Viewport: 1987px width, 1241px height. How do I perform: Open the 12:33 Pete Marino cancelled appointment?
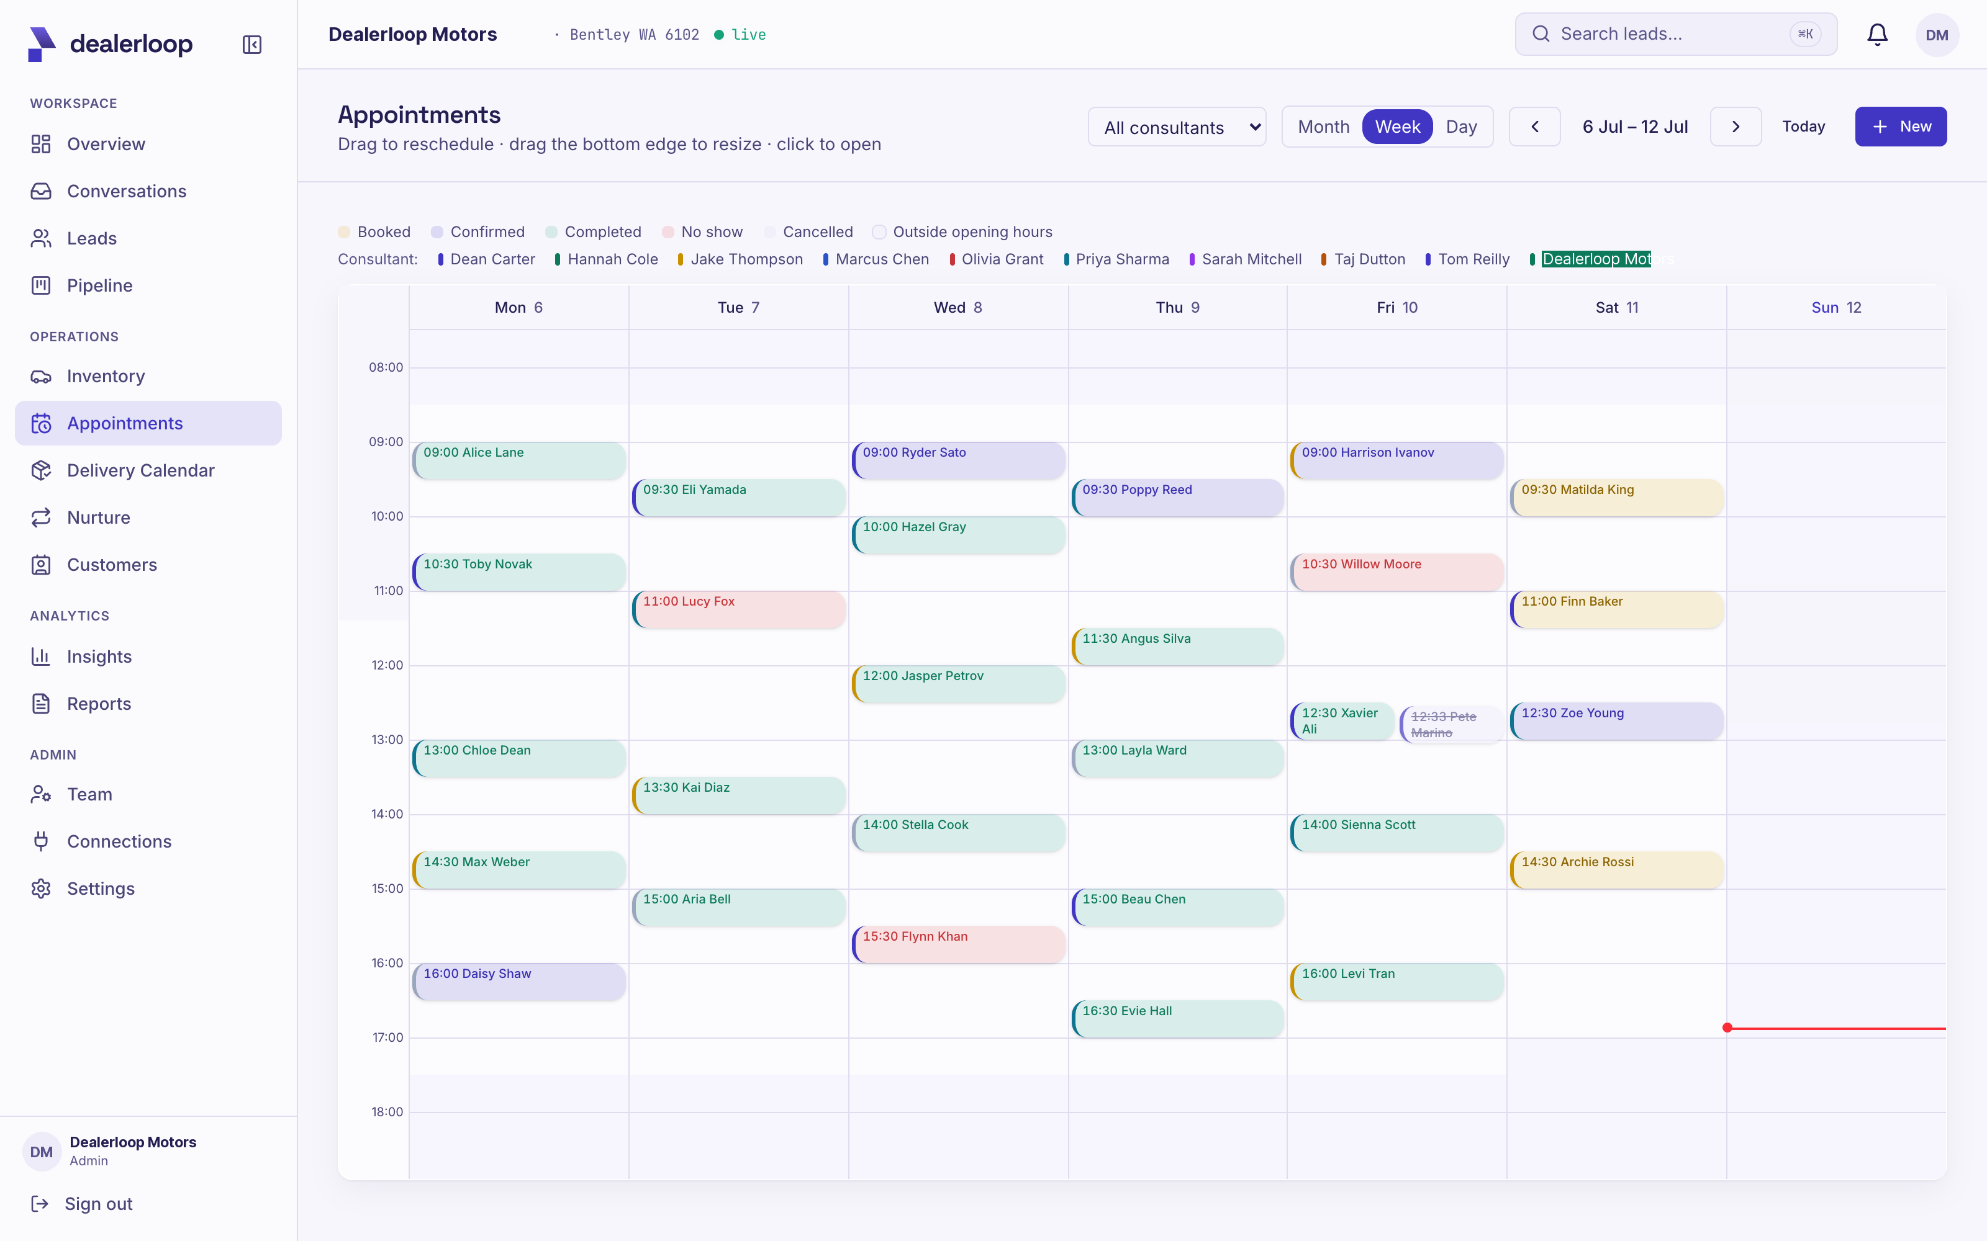1452,724
